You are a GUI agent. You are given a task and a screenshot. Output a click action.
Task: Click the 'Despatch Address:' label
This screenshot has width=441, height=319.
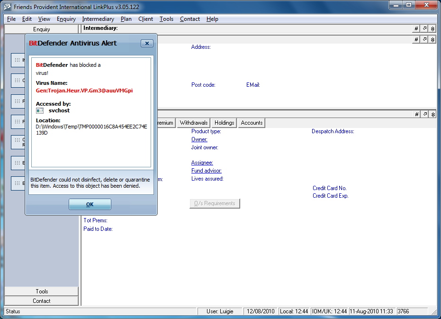tap(333, 131)
